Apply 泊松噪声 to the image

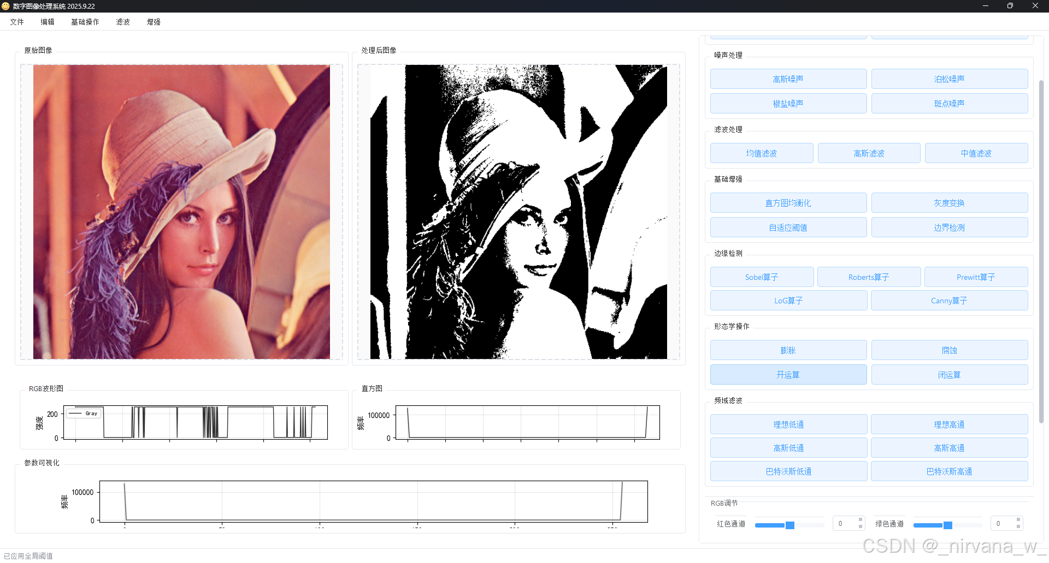[x=949, y=79]
